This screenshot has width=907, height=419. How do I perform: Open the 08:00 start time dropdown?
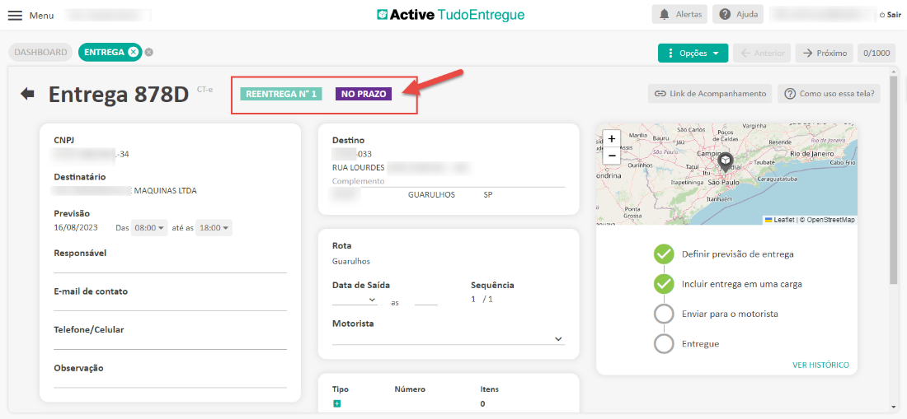point(150,228)
